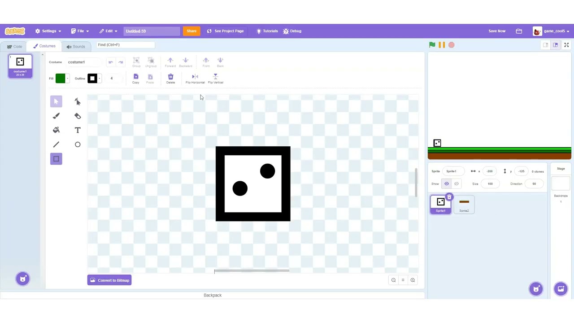Screen dimensions: 574x323
Task: Click the horizontal canvas scrollbar
Action: coord(252,271)
